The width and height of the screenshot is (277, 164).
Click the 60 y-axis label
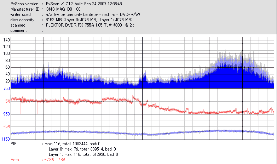[x=7, y=67]
